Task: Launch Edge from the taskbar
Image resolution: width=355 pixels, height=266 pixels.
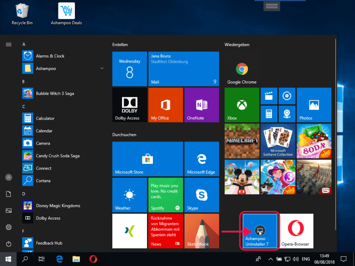Action: (x=59, y=259)
